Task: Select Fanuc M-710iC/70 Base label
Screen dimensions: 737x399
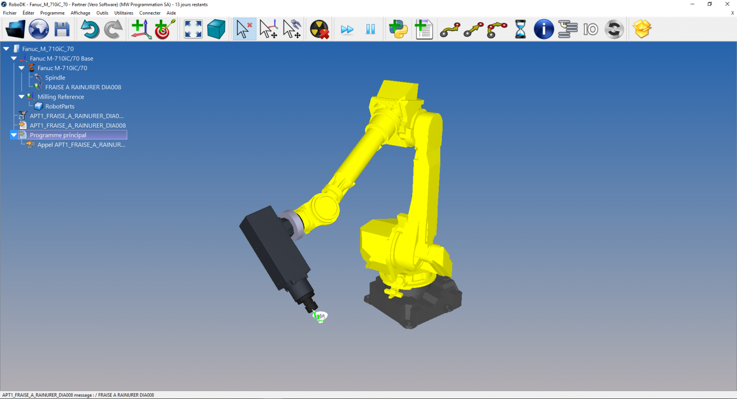Action: tap(61, 58)
